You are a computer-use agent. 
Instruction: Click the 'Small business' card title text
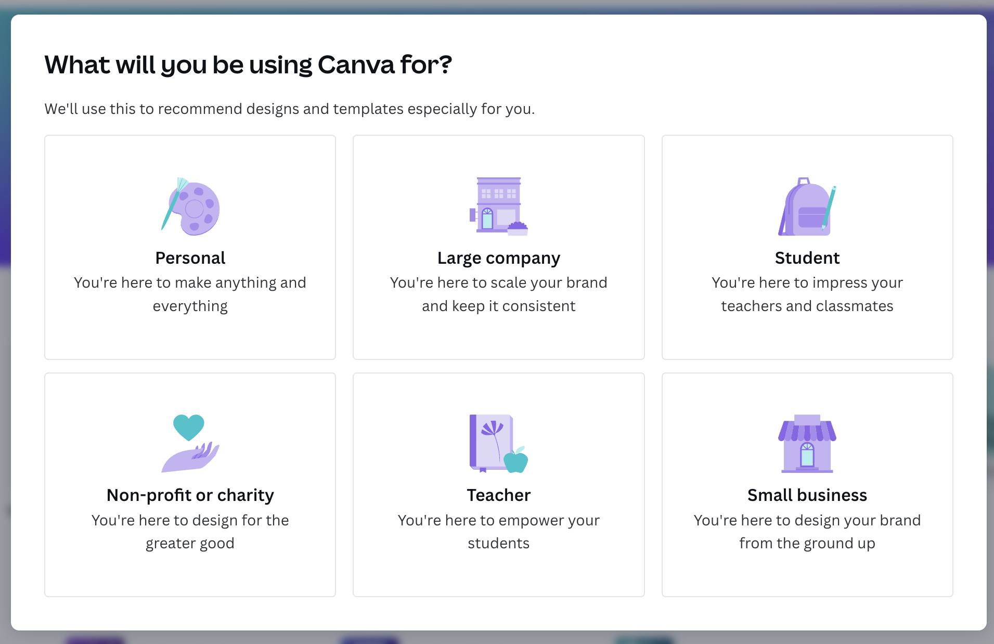(807, 495)
